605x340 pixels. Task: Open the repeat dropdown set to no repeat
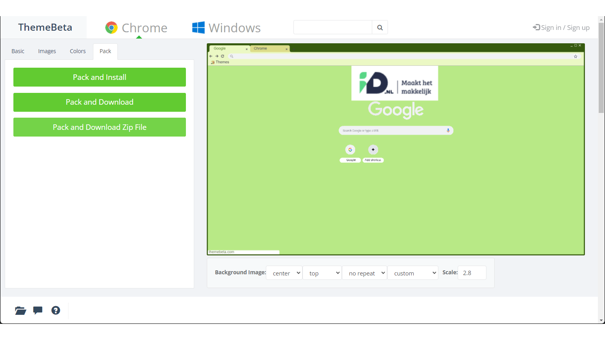[x=365, y=273]
